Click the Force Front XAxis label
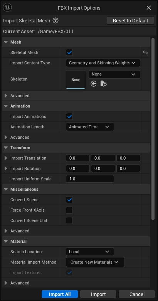158x301 pixels. click(x=27, y=210)
